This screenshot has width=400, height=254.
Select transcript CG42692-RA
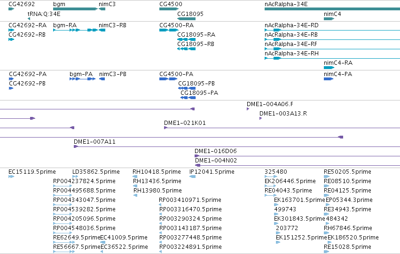tap(28, 25)
